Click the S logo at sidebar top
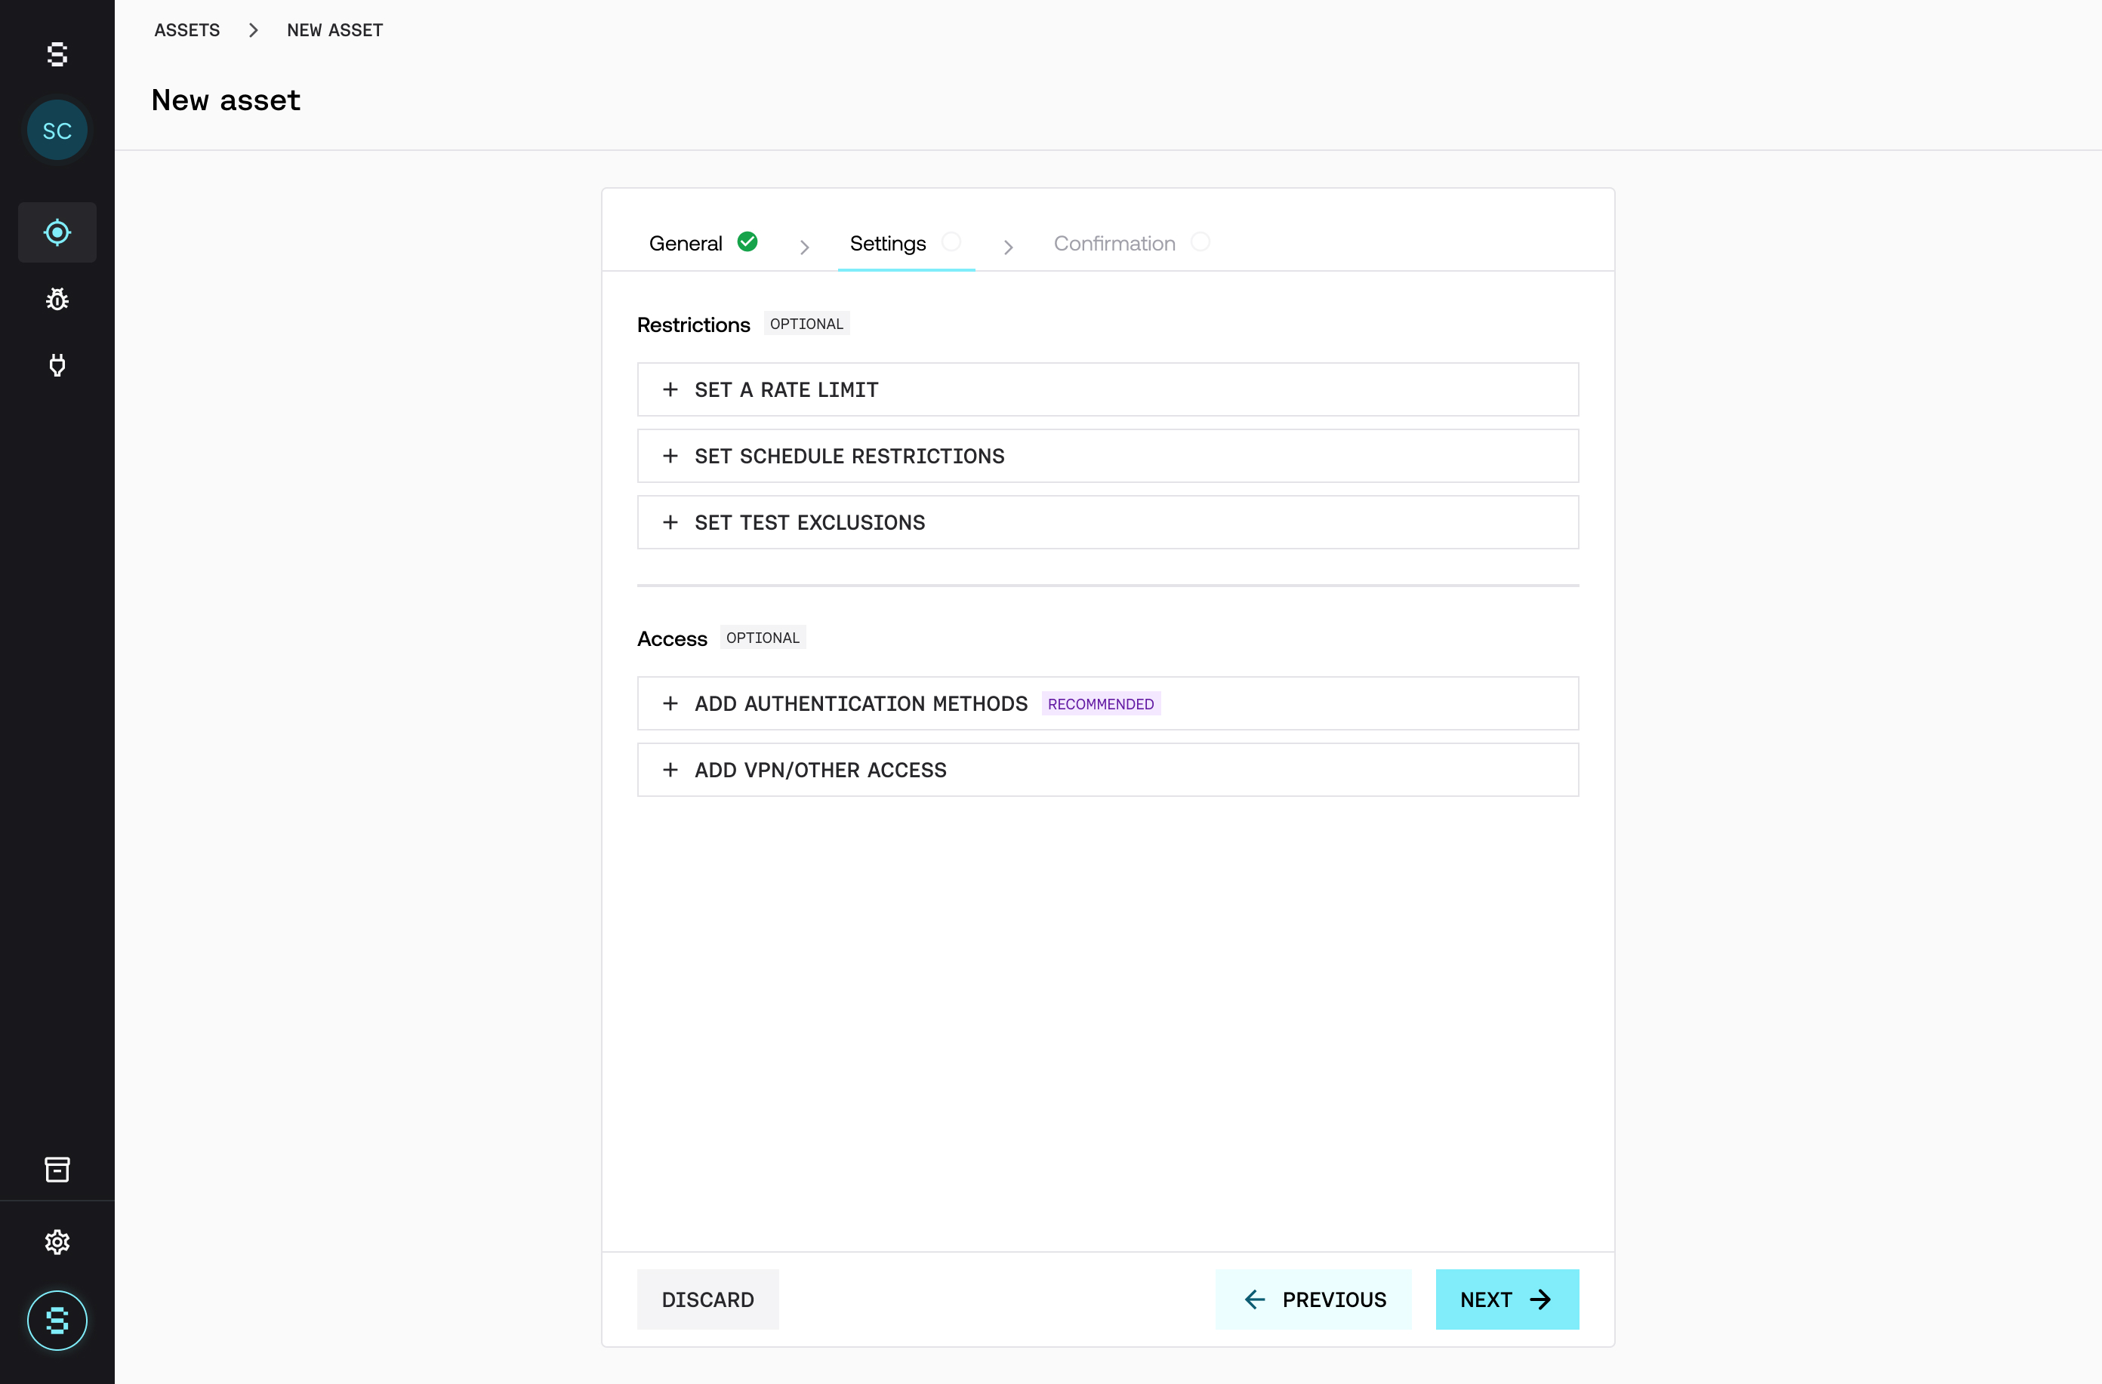This screenshot has width=2102, height=1384. tap(57, 55)
